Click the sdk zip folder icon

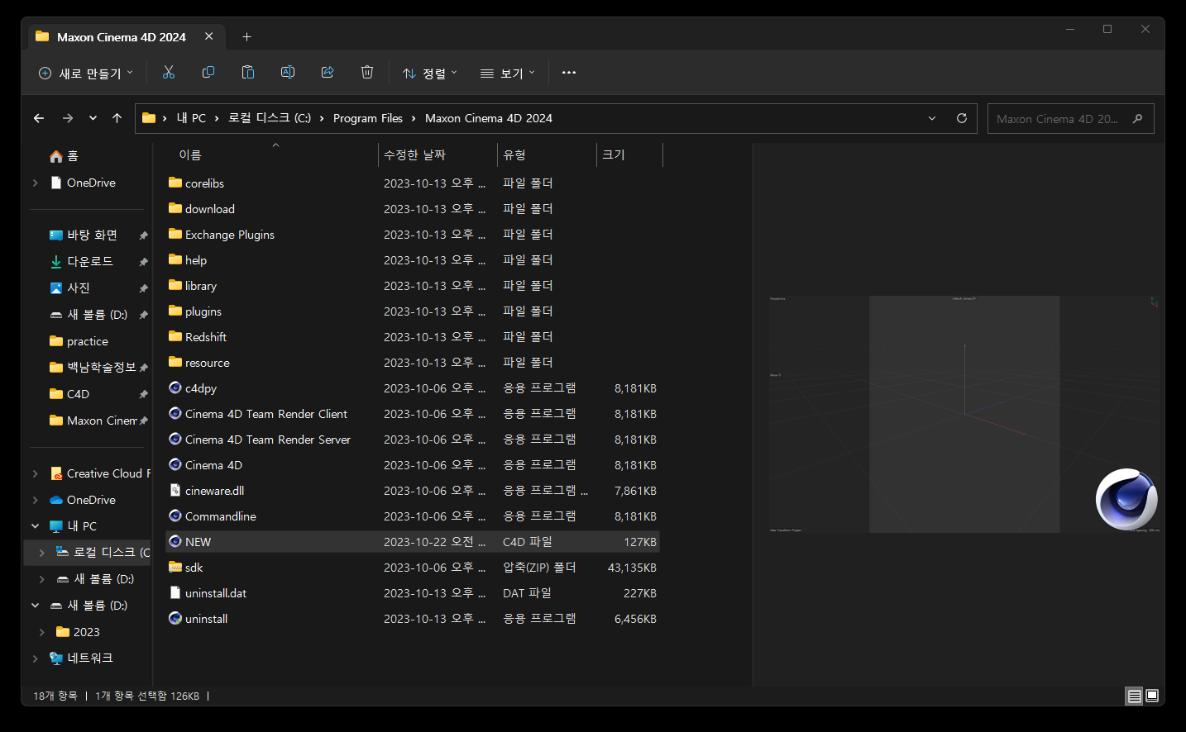tap(175, 567)
